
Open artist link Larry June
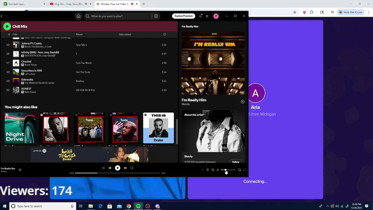click(30, 74)
